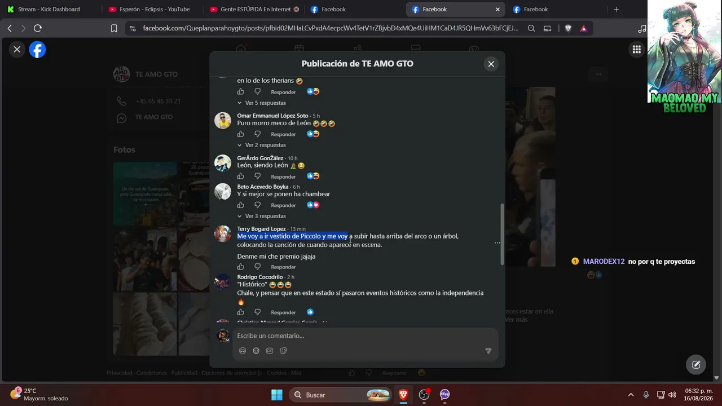Close the Facebook viewer with the X button
This screenshot has height=406, width=722.
tap(17, 50)
